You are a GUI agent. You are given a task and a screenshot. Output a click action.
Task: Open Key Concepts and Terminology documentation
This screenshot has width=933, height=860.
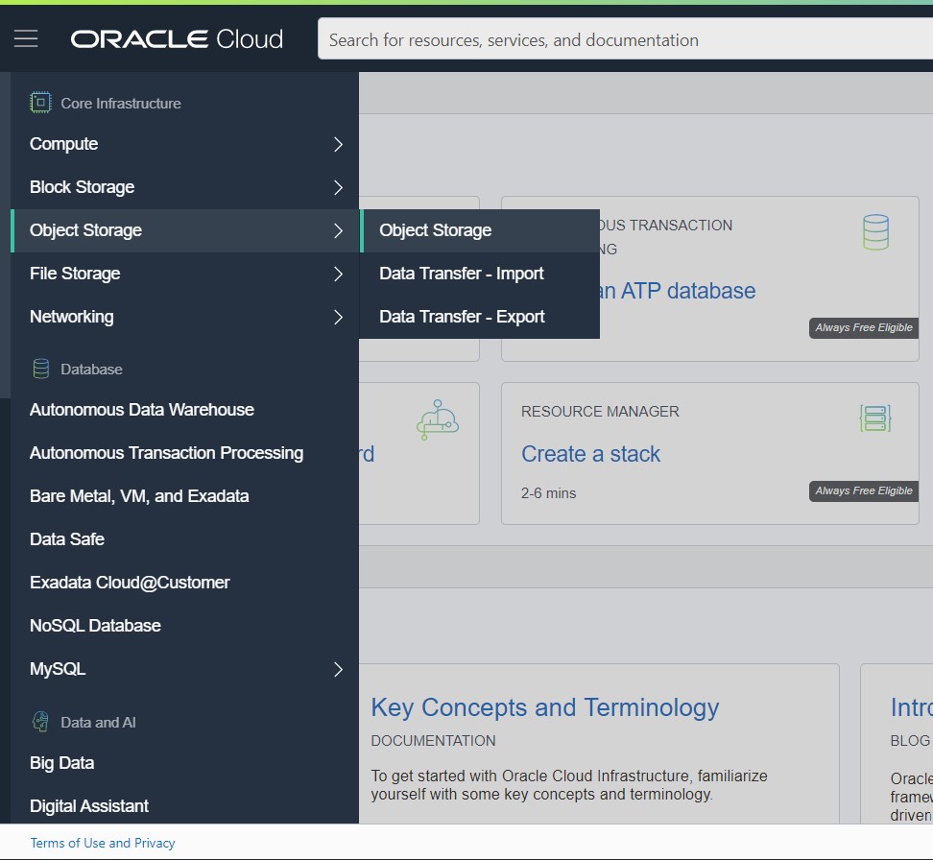544,708
